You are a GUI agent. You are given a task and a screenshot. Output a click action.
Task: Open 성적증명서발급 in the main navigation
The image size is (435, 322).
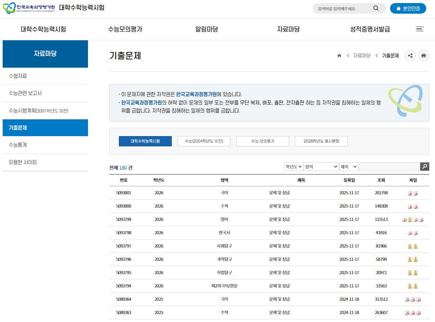(370, 29)
